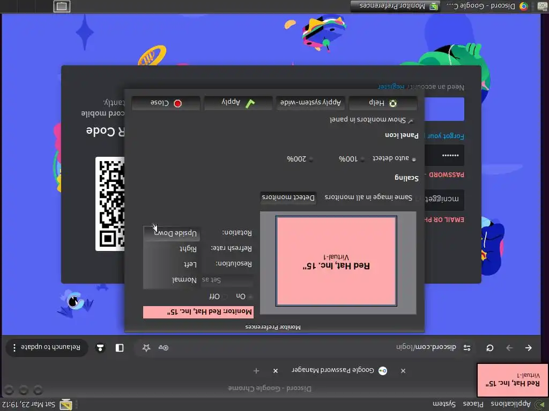Click the Discord email input field
Screen dimensions: 549x411
click(444, 200)
